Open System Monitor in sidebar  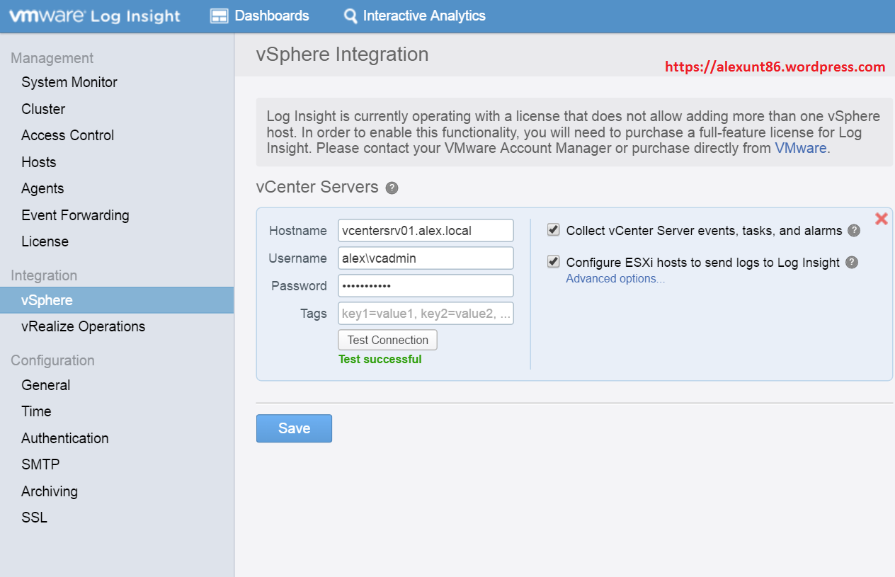pos(69,82)
